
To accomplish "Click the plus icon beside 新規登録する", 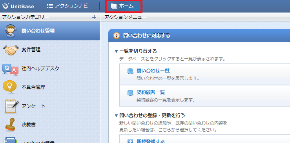I will coord(131,141).
